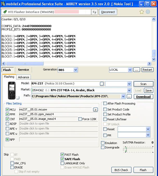This screenshot has width=158, height=176.
Task: Expand the Market product code dropdown
Action: tap(129, 90)
